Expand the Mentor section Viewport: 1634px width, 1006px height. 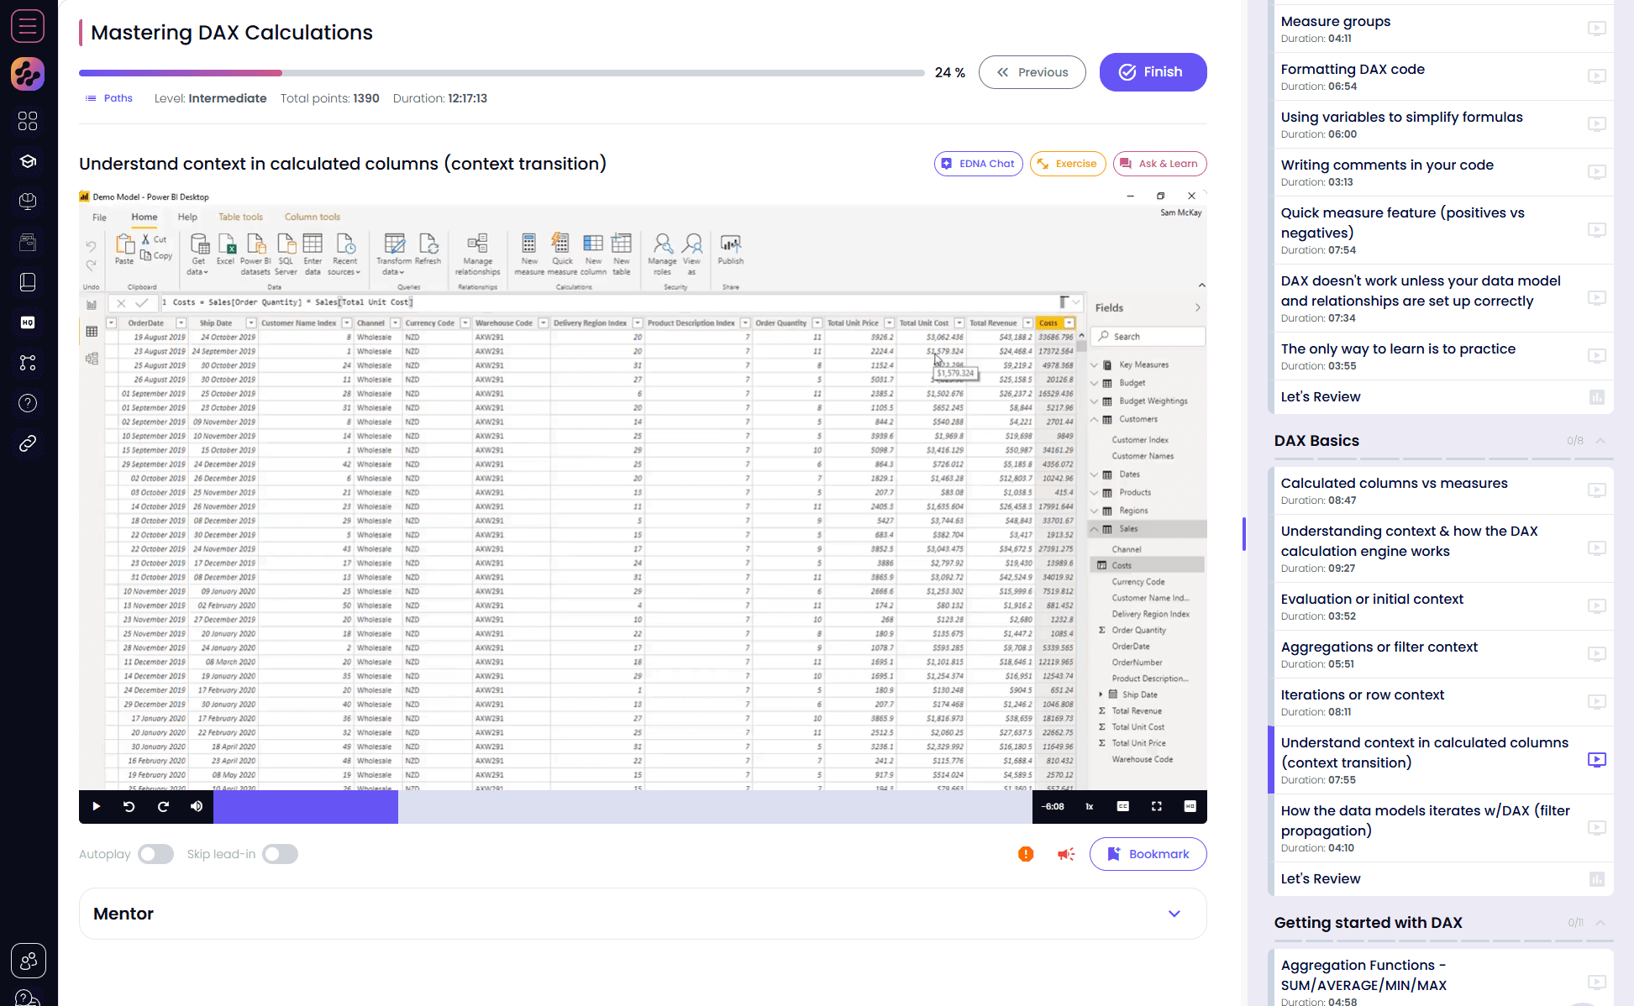(x=1174, y=914)
